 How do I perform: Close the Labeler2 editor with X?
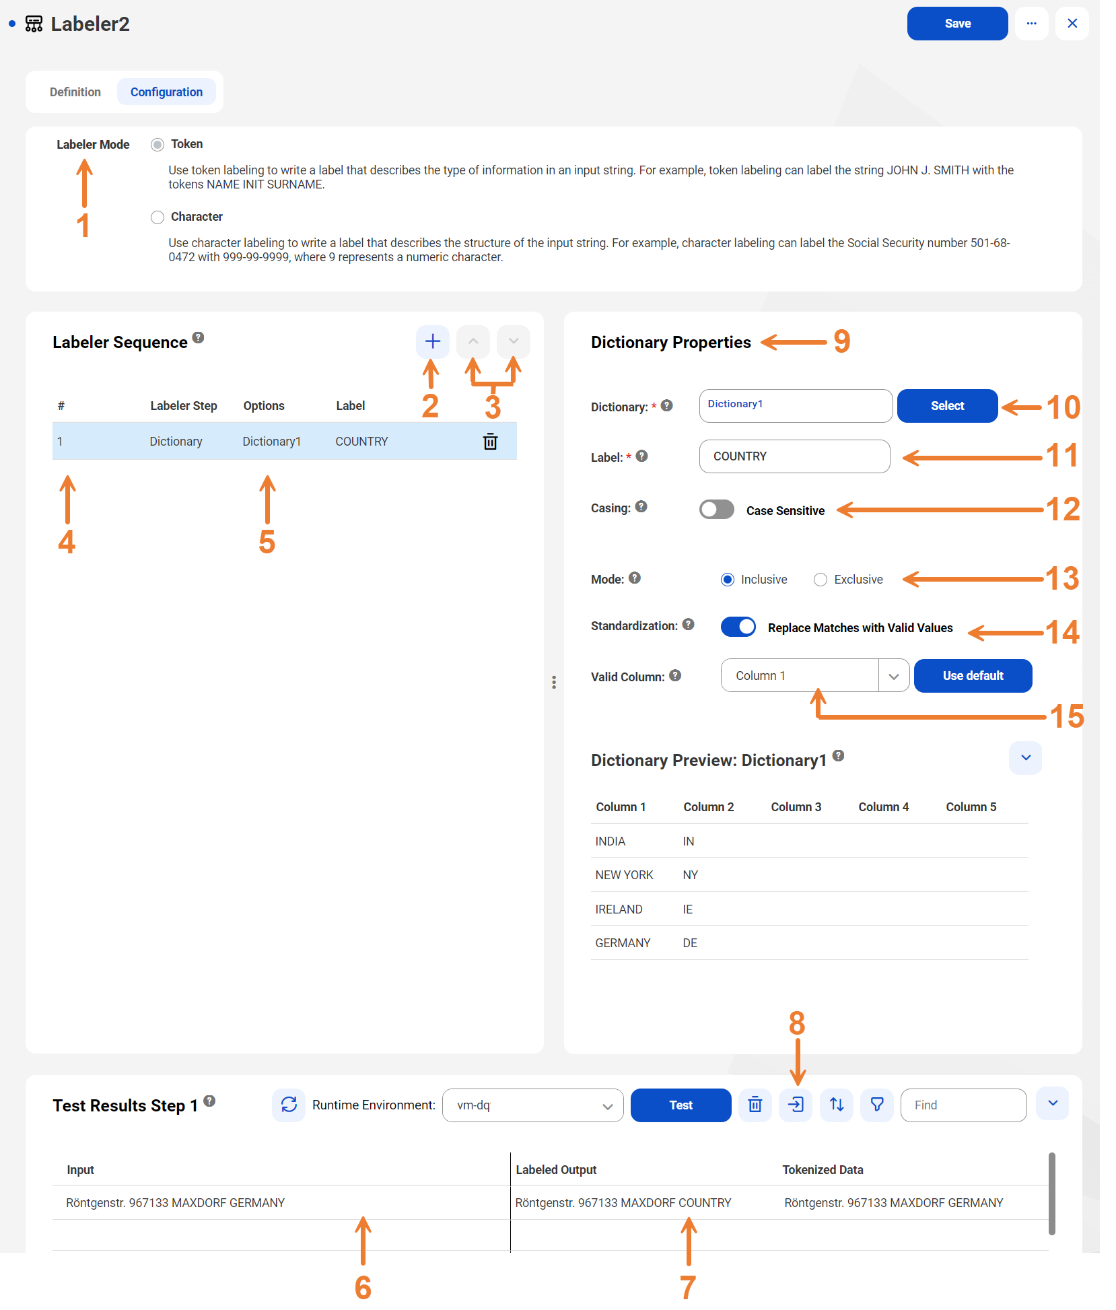click(1072, 24)
